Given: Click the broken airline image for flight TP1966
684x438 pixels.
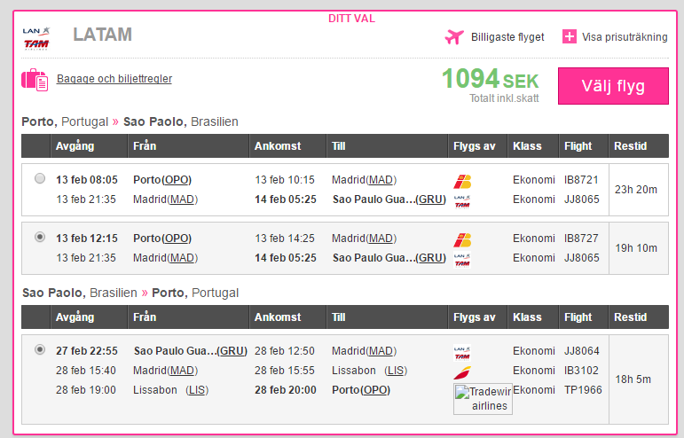Looking at the screenshot, I should click(x=483, y=399).
